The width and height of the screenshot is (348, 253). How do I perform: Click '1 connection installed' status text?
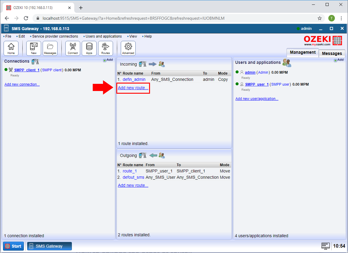(x=24, y=236)
